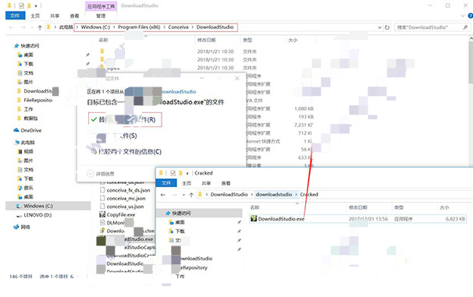
Task: Click properties checkmark icon in Cracked title bar
Action: [x=172, y=173]
